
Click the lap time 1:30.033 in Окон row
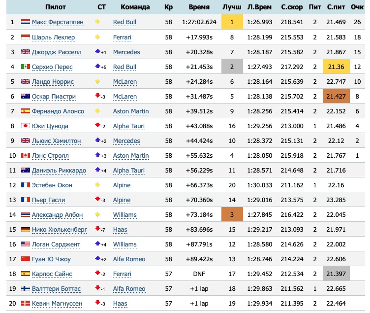pyautogui.click(x=260, y=185)
